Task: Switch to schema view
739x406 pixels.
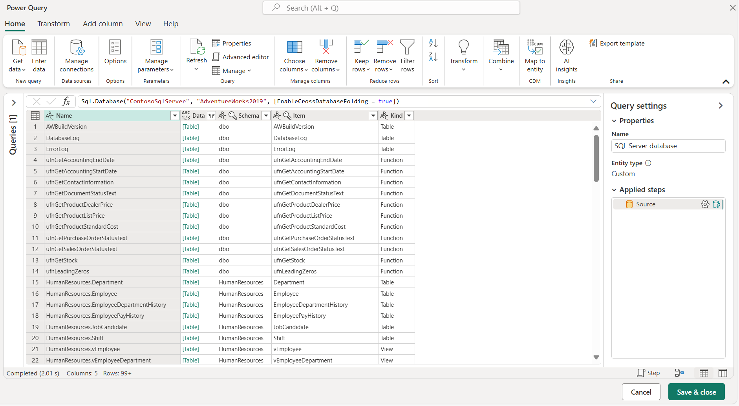Action: point(723,373)
